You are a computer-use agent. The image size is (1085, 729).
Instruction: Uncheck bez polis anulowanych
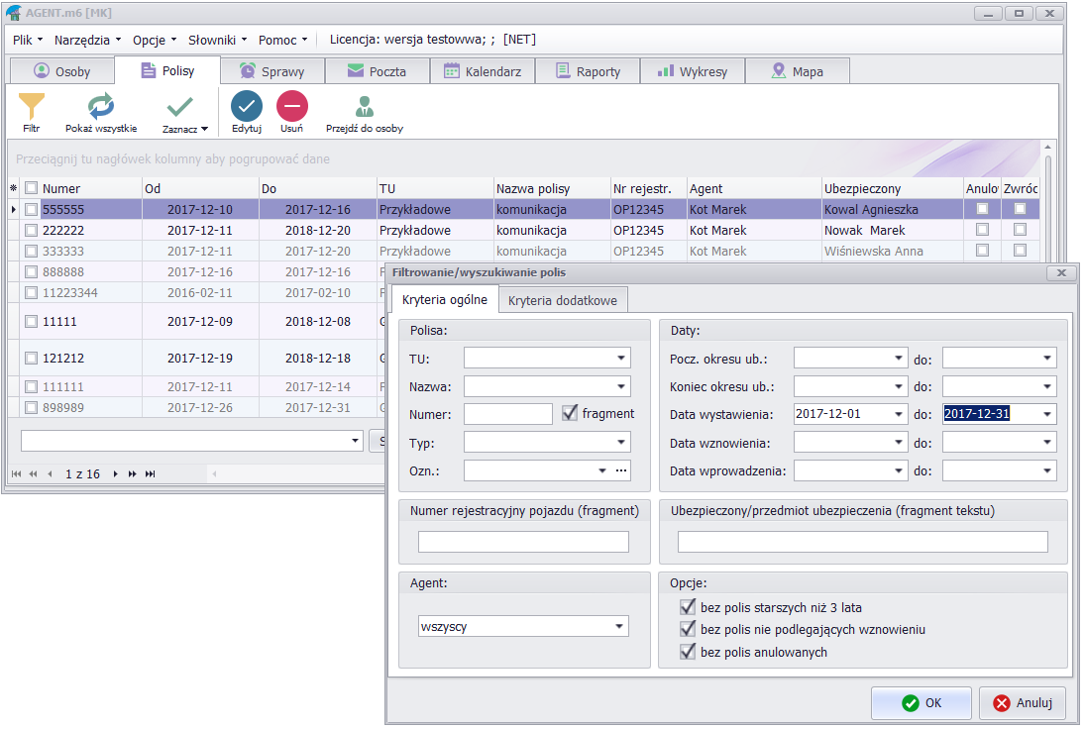click(687, 652)
